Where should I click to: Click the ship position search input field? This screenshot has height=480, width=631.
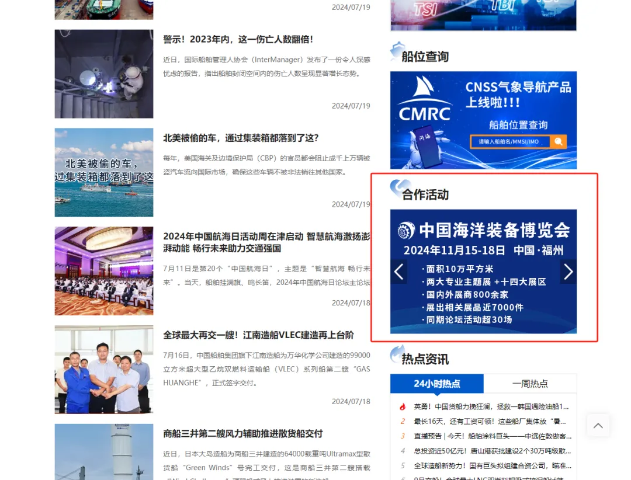(x=510, y=142)
